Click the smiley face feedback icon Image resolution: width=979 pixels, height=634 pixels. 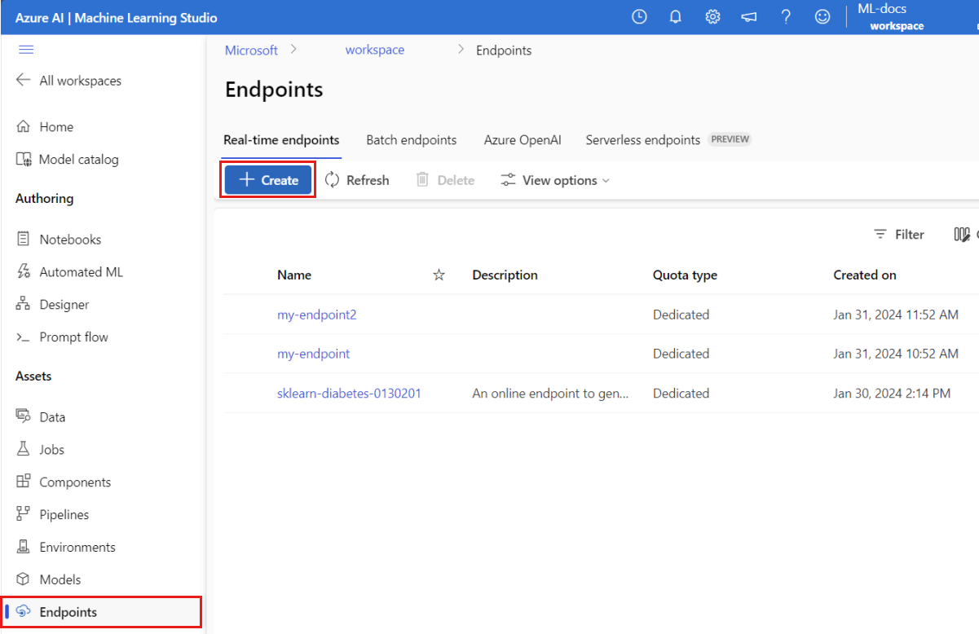[823, 17]
